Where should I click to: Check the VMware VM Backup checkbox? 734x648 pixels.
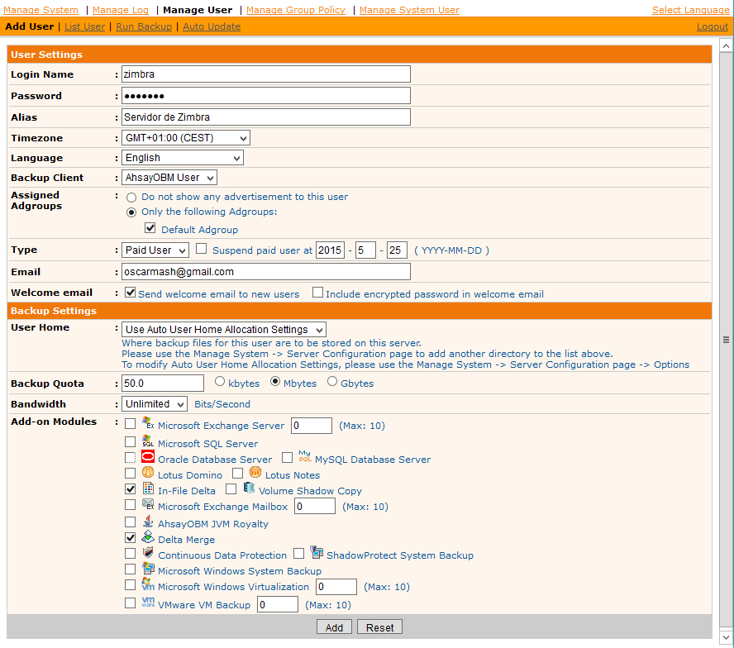(130, 603)
